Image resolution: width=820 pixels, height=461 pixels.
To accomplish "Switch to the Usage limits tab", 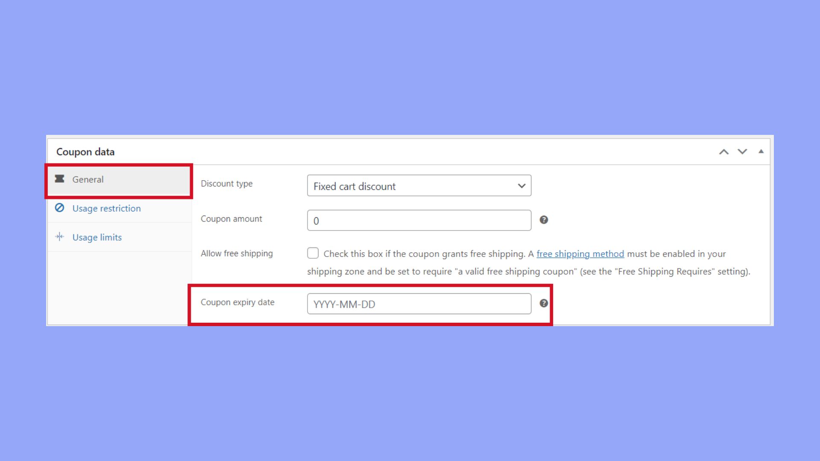I will point(97,236).
